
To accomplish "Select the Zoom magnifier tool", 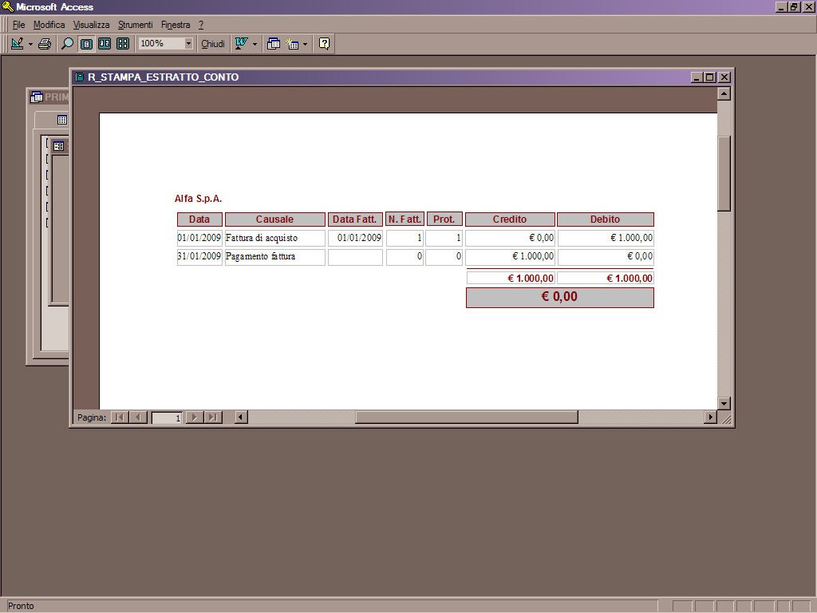I will (x=68, y=44).
